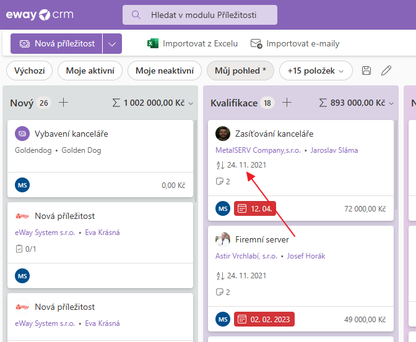Click the Goldendog company text
Image resolution: width=416 pixels, height=342 pixels.
(x=33, y=150)
